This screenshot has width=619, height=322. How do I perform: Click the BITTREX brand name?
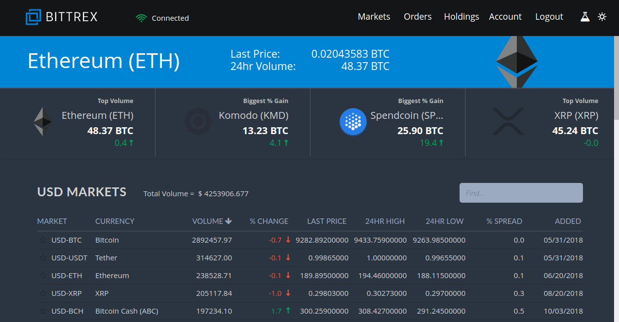point(72,17)
